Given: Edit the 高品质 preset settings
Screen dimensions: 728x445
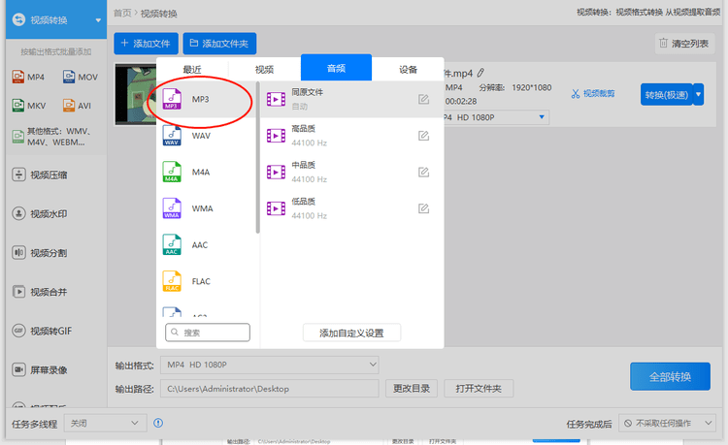Looking at the screenshot, I should [423, 136].
